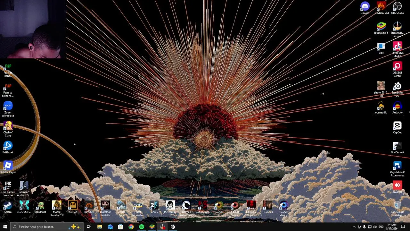Open the Battle.net desktop shortcut

point(8,148)
